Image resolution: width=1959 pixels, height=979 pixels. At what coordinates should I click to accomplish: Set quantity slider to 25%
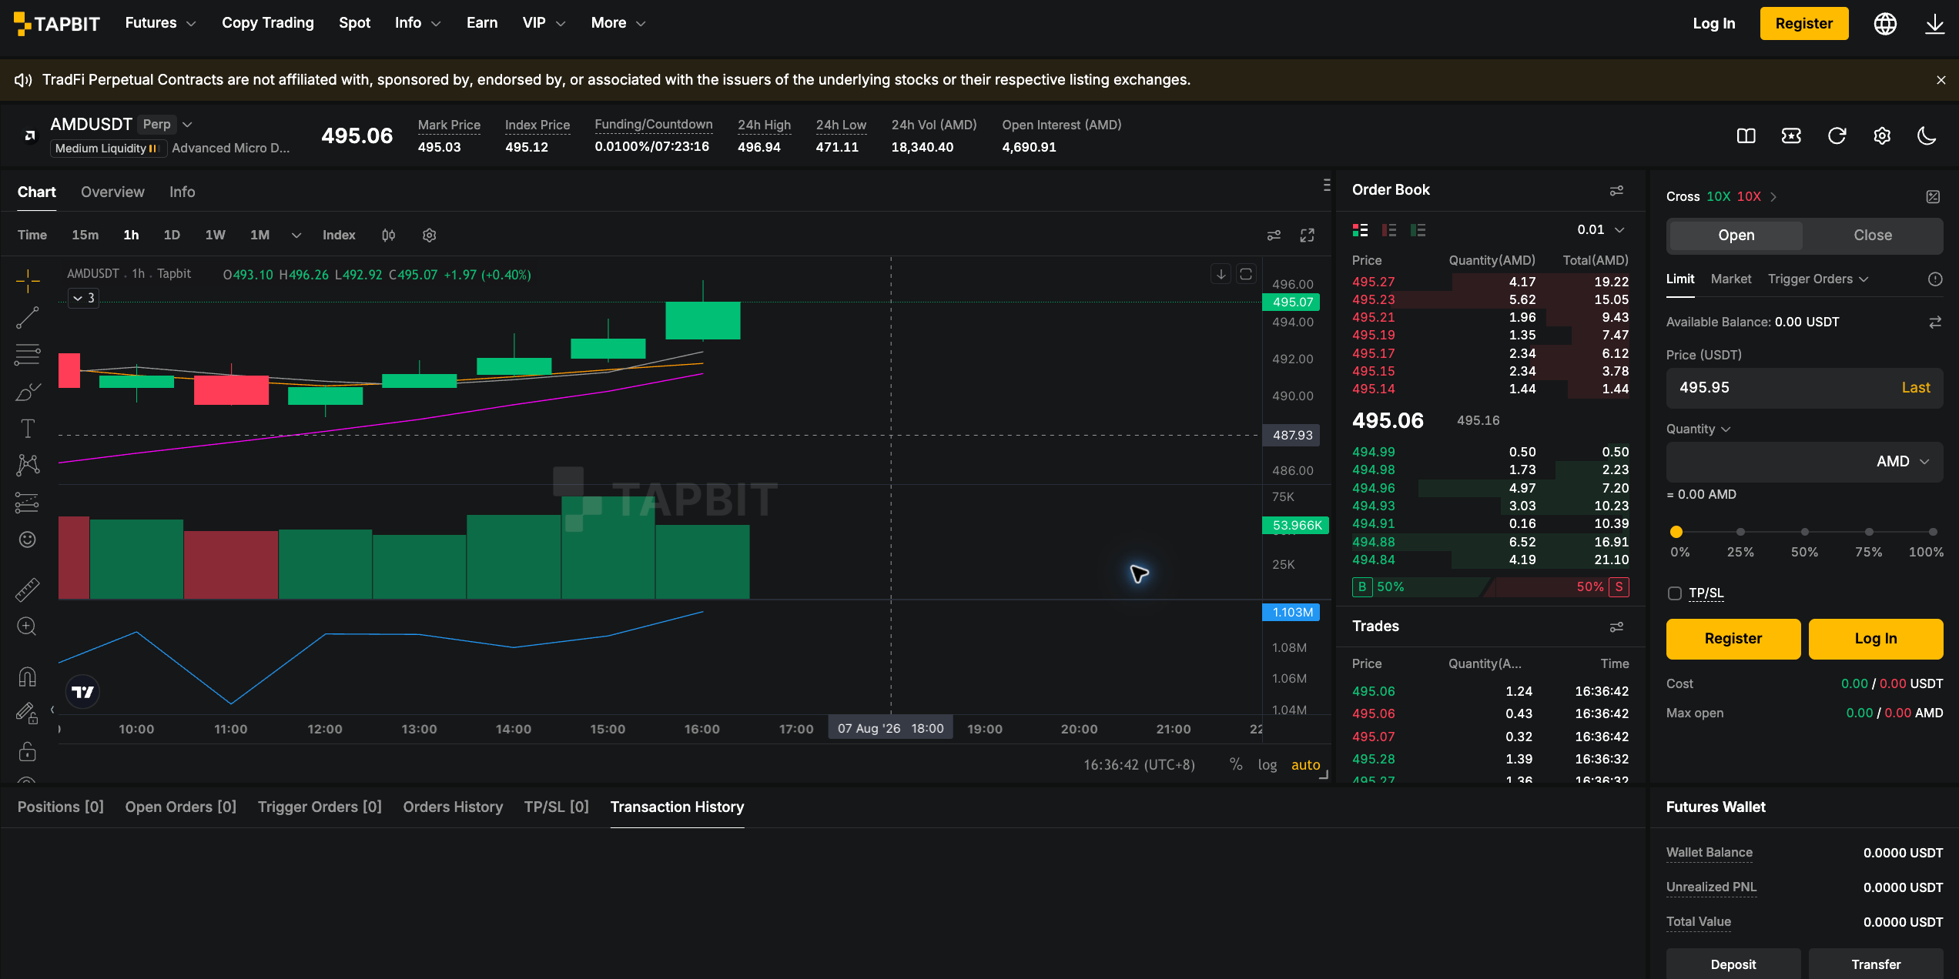tap(1740, 532)
